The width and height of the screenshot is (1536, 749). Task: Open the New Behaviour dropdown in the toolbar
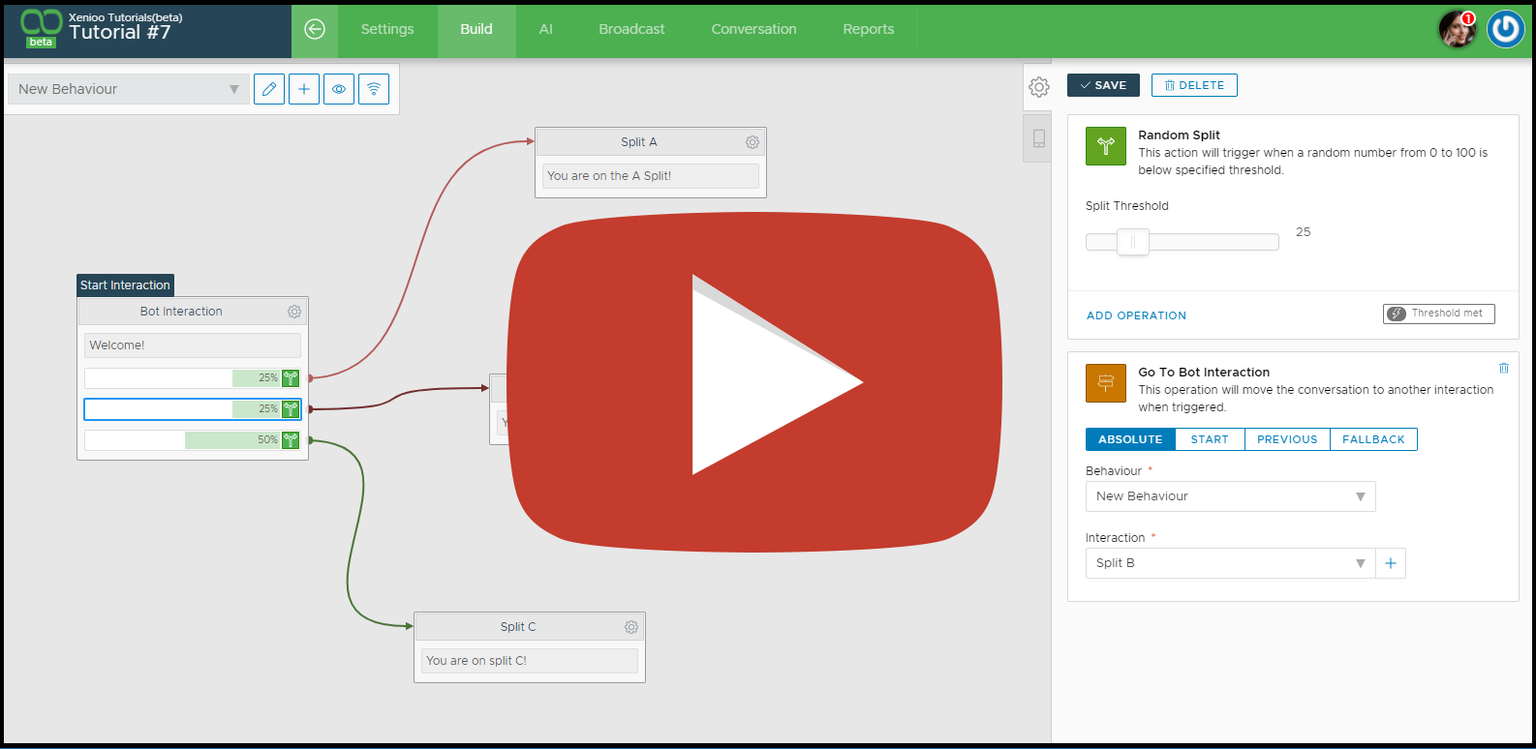point(129,89)
